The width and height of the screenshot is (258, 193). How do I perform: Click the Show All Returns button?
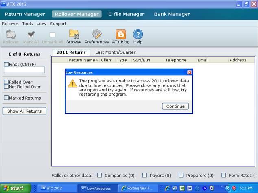24,111
